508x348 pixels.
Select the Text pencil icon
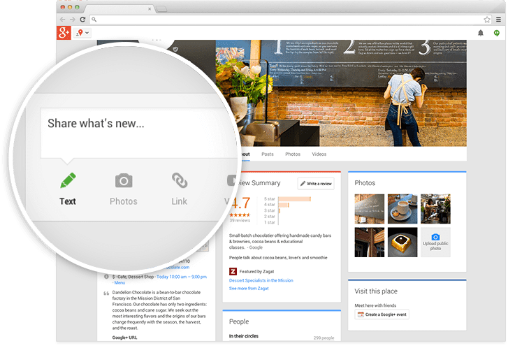coord(68,180)
